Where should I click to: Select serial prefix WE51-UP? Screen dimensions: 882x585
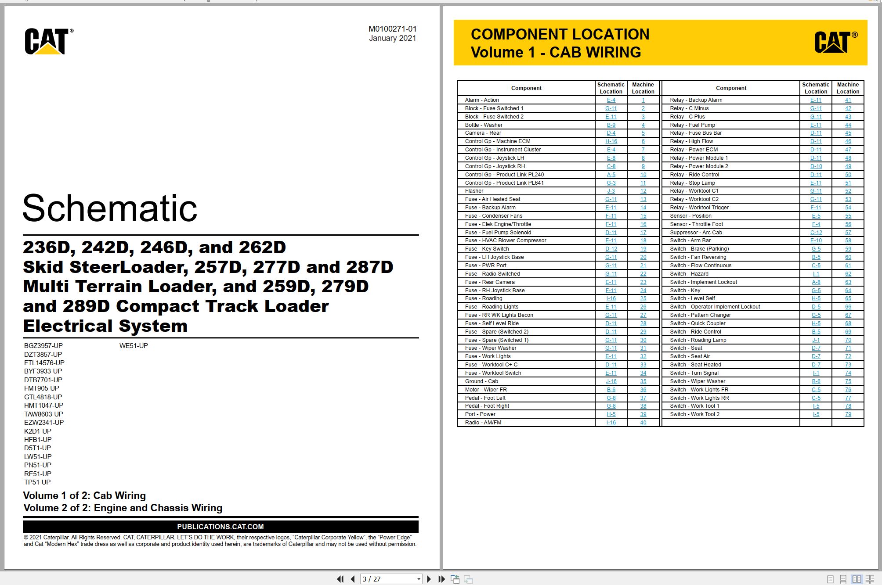[x=134, y=346]
